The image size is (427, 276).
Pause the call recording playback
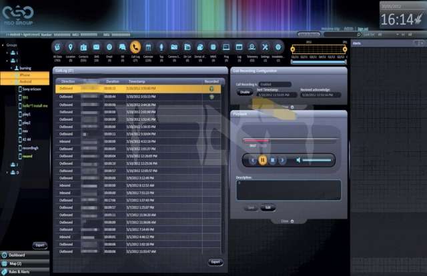[x=262, y=160]
